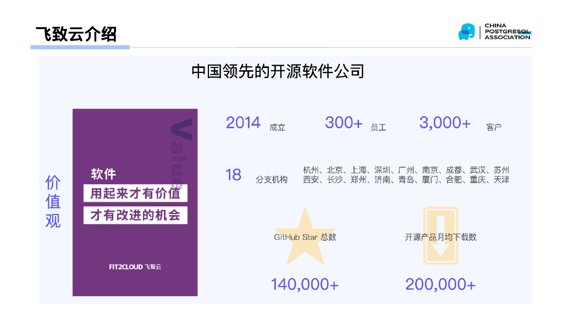Image resolution: width=563 pixels, height=316 pixels.
Task: Click the city list starting with 西安
Action: pos(406,179)
